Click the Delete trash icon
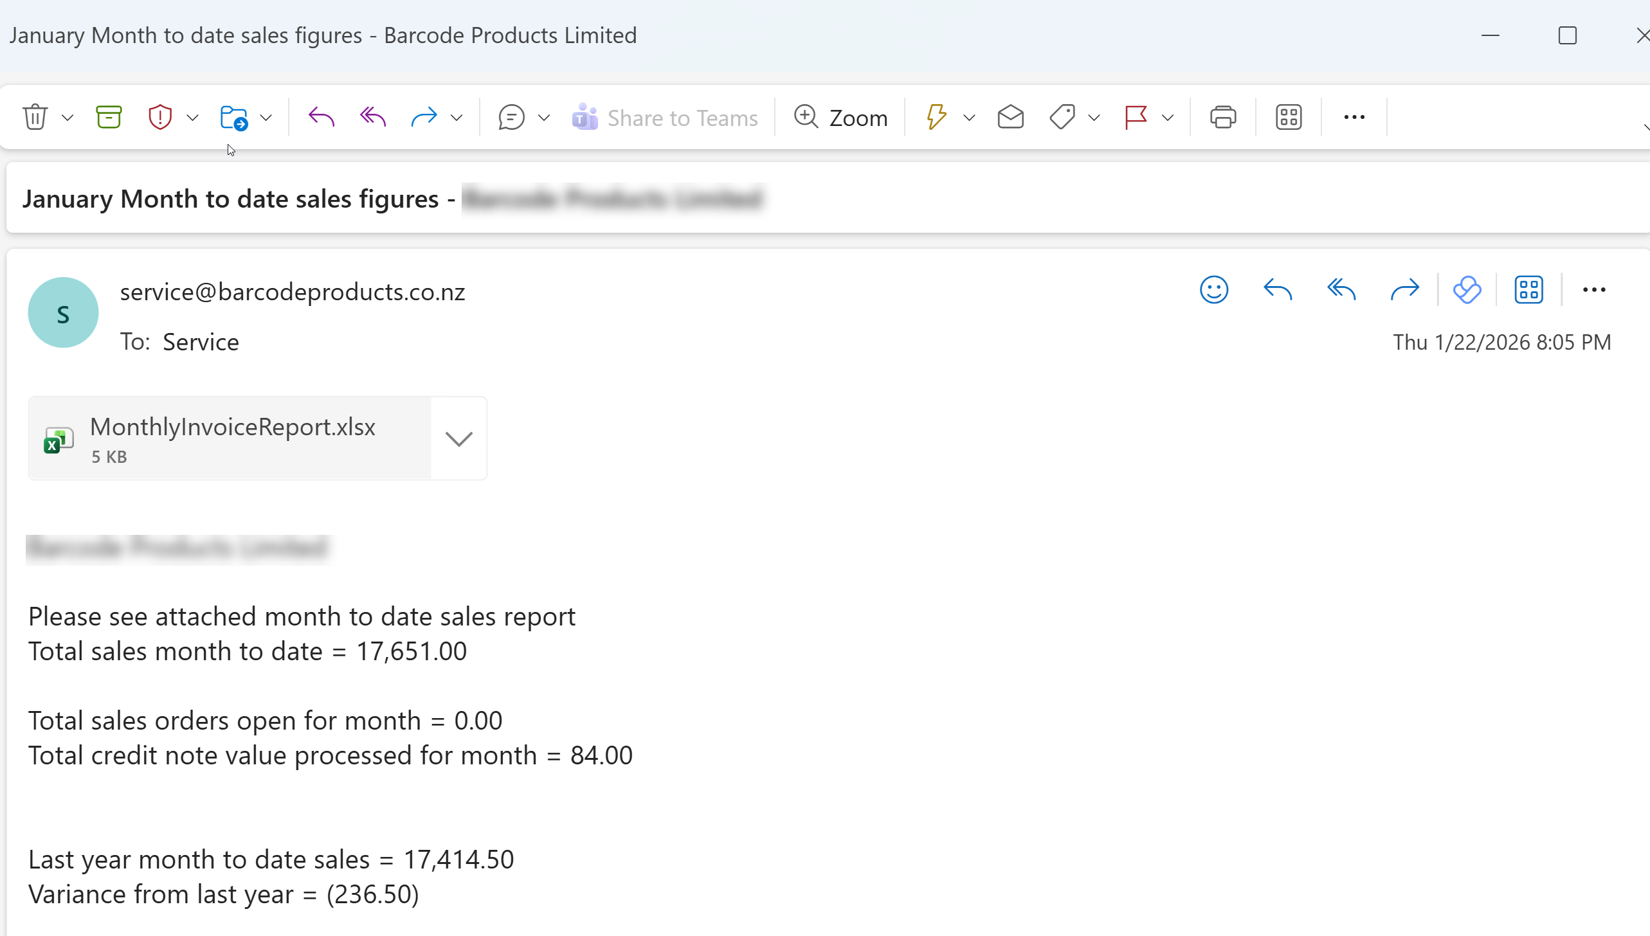The width and height of the screenshot is (1650, 936). (35, 117)
